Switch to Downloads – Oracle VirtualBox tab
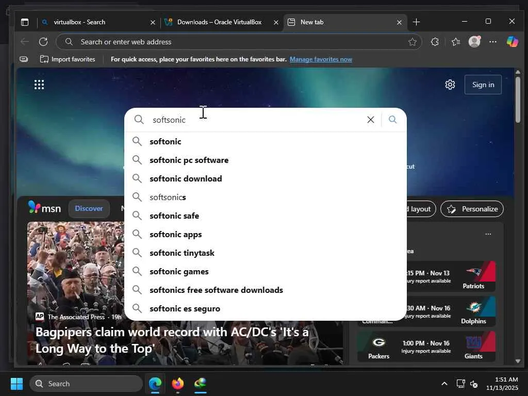The height and width of the screenshot is (396, 528). pos(222,22)
